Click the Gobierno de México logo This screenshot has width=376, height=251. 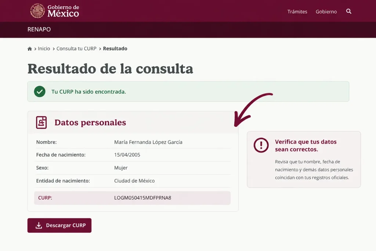pyautogui.click(x=55, y=11)
